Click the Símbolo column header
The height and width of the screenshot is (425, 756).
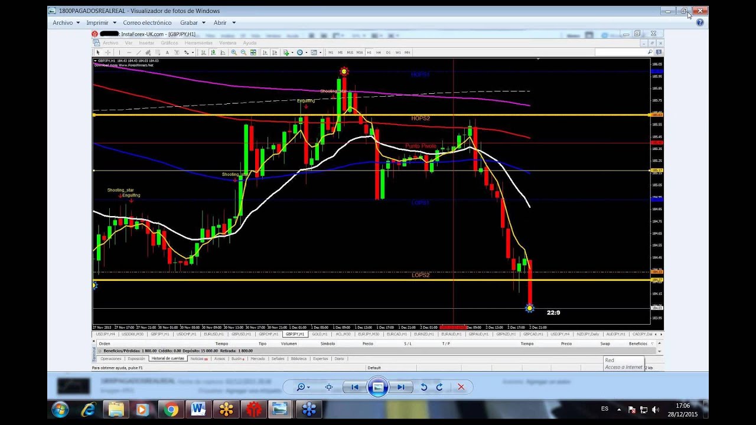pos(328,344)
